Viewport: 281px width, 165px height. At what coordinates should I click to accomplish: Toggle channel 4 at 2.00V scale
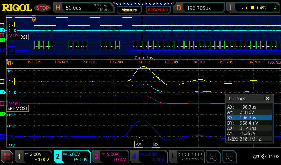coord(148,156)
